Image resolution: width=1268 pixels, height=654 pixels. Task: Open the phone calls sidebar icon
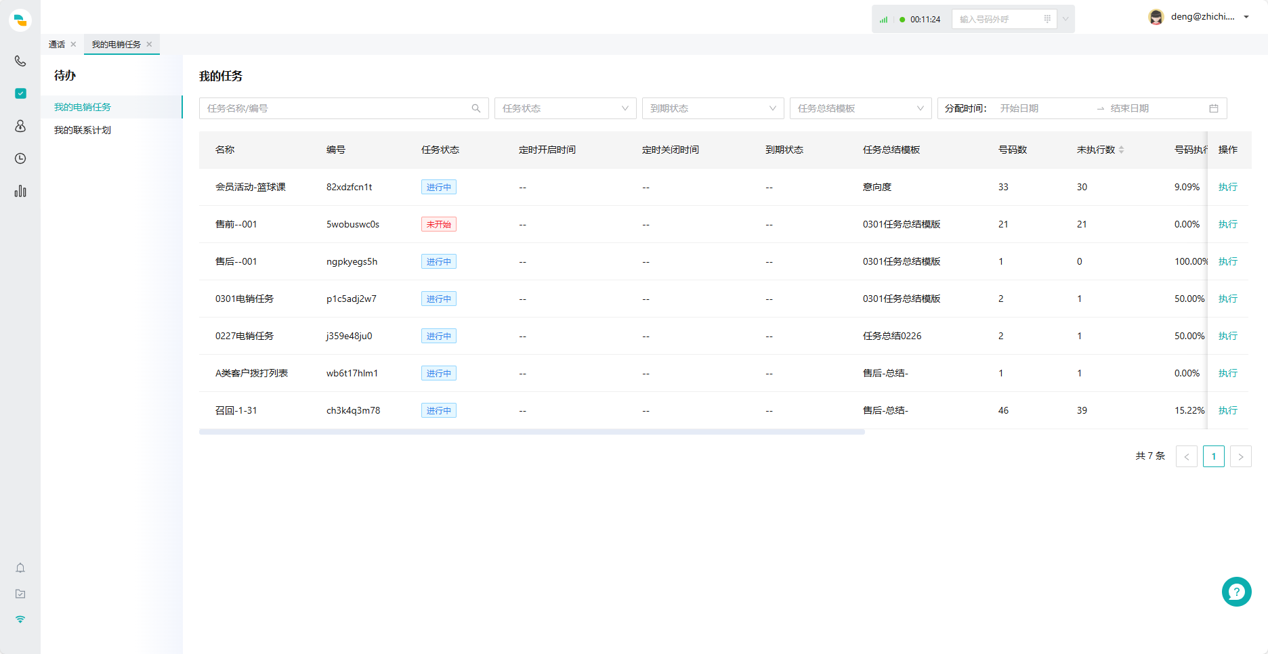click(20, 61)
